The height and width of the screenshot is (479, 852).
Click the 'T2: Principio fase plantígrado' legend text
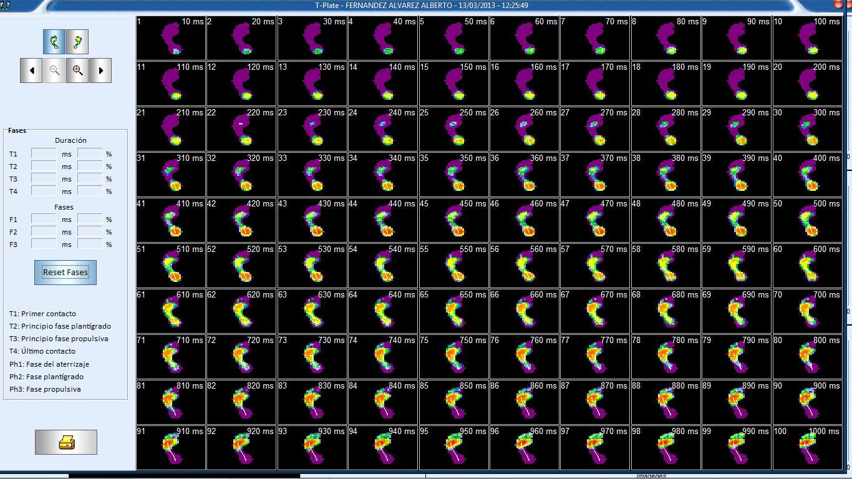60,326
